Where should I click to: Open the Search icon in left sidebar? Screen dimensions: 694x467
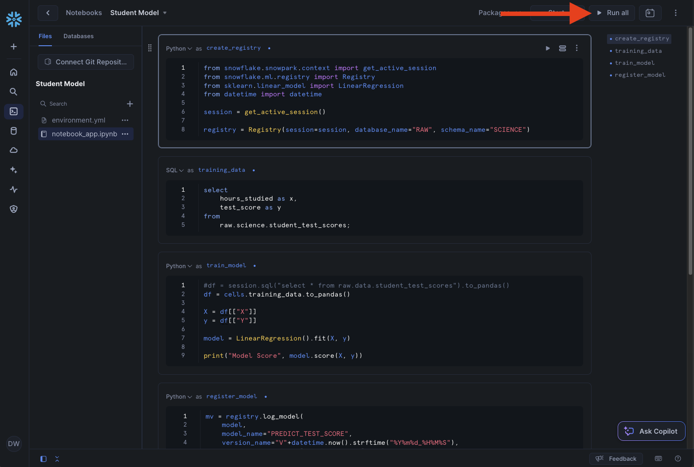tap(14, 92)
